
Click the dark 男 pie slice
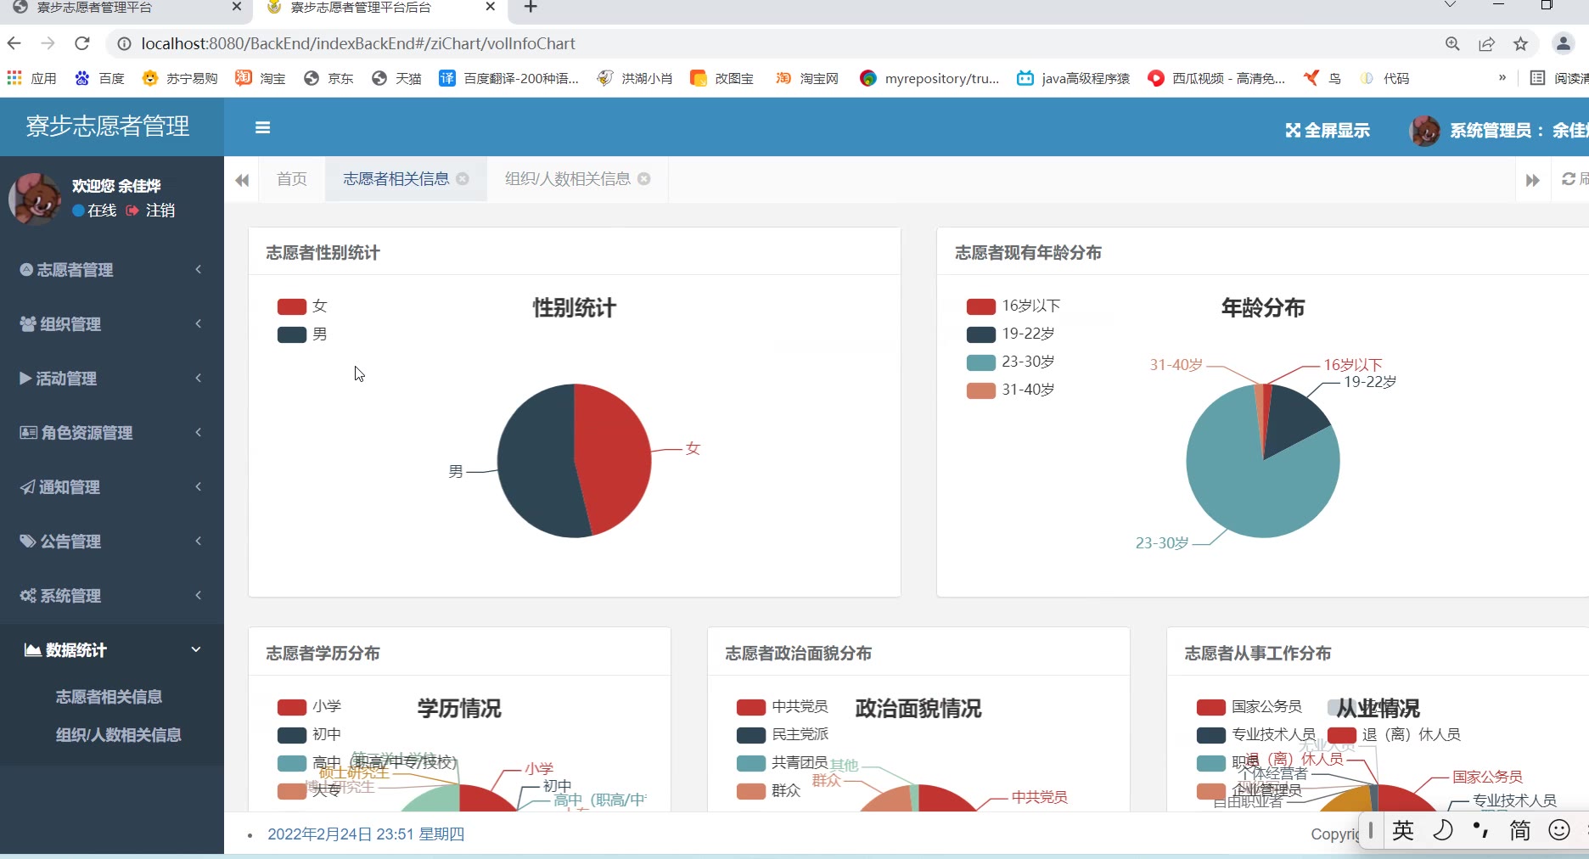[x=535, y=463]
